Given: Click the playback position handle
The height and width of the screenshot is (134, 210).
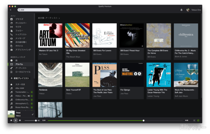Looking at the screenshot, I should [x=143, y=121].
